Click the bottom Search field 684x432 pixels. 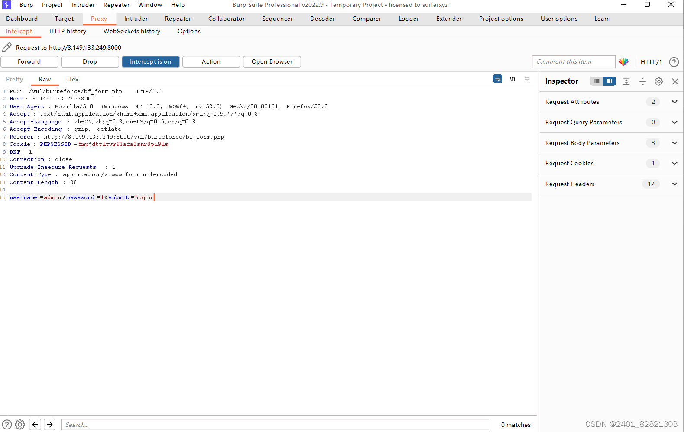[276, 425]
